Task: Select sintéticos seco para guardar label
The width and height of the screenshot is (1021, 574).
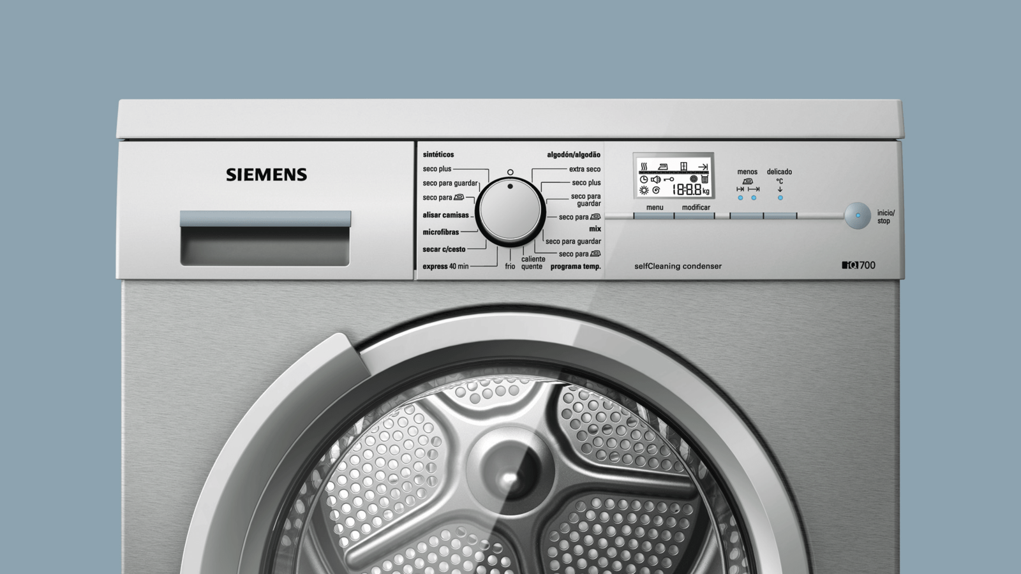Action: click(450, 184)
